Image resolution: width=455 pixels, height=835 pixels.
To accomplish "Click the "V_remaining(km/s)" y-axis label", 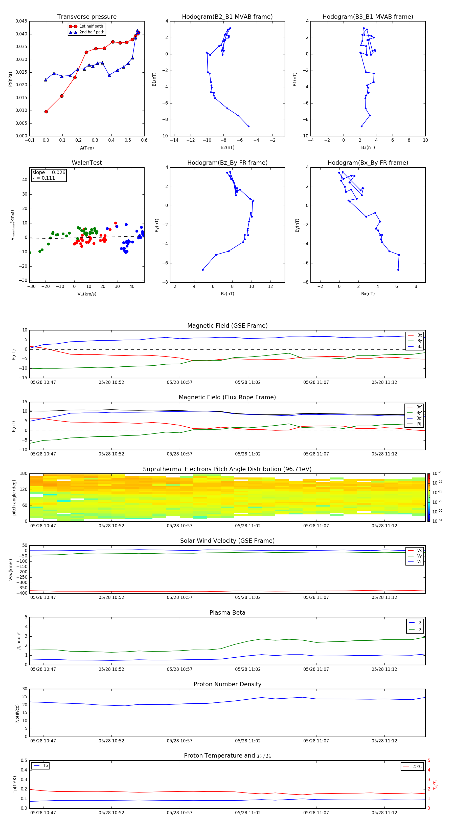I will point(13,225).
